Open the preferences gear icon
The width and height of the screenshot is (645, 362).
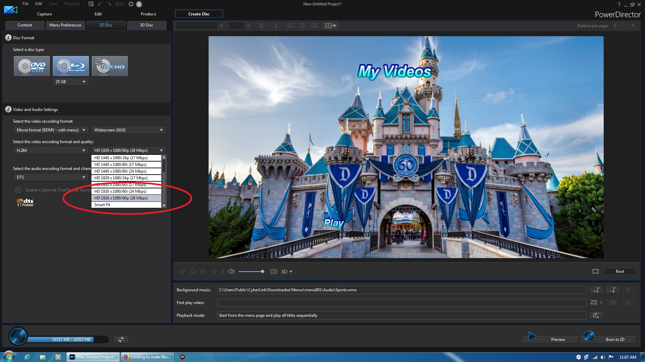point(131,4)
